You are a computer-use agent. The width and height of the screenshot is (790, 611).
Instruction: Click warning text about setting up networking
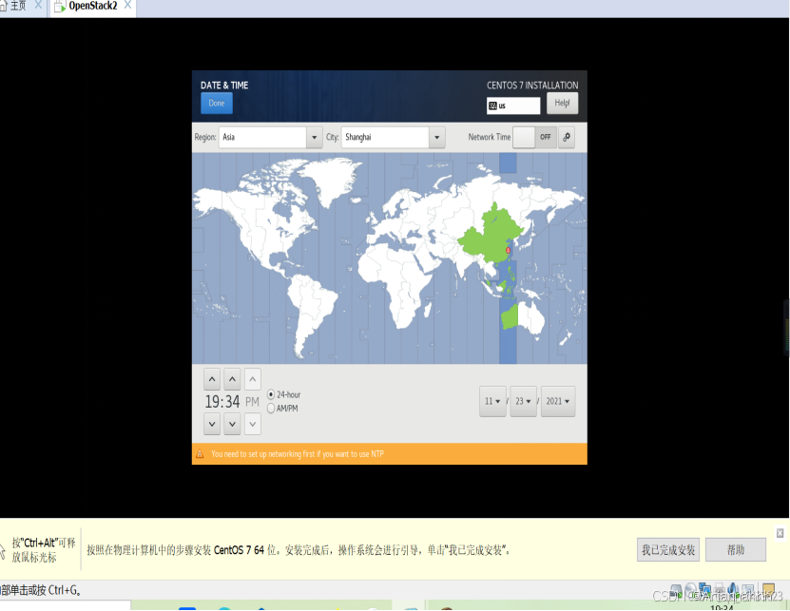[298, 454]
